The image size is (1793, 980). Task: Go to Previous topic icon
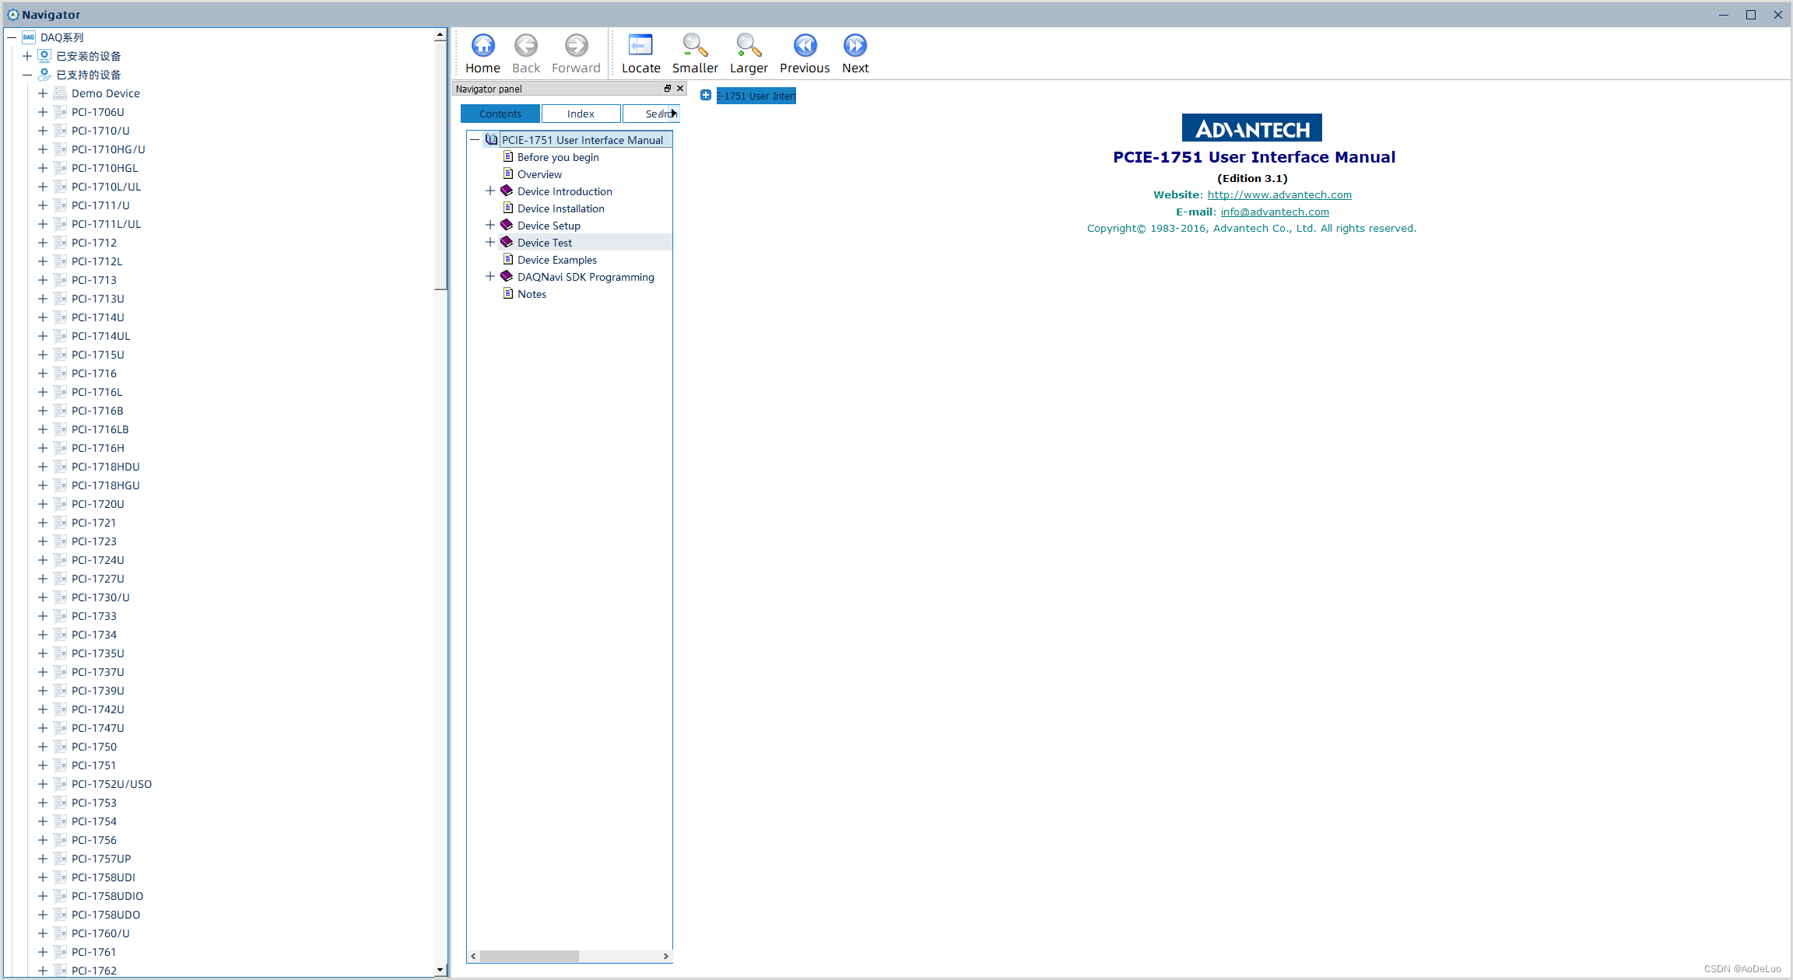pyautogui.click(x=805, y=46)
